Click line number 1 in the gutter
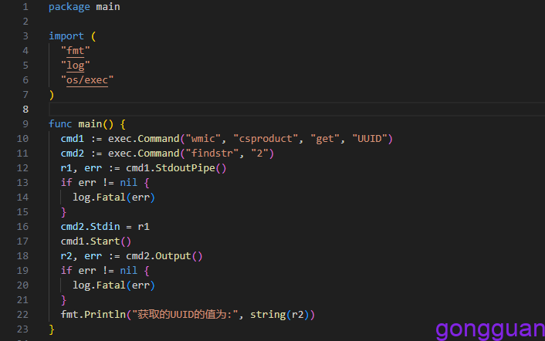This screenshot has height=341, width=545. pos(25,6)
